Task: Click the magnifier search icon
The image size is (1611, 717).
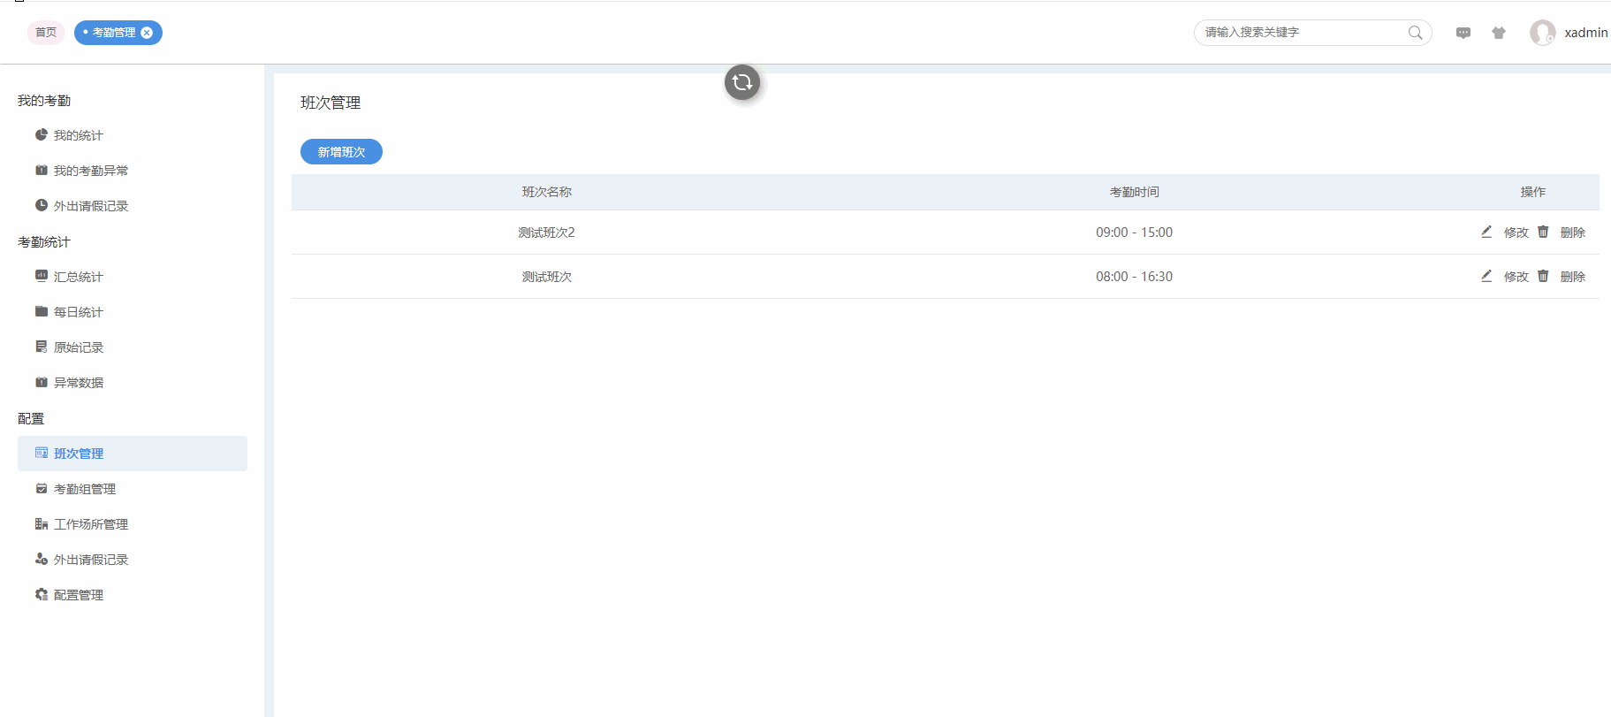Action: tap(1416, 33)
